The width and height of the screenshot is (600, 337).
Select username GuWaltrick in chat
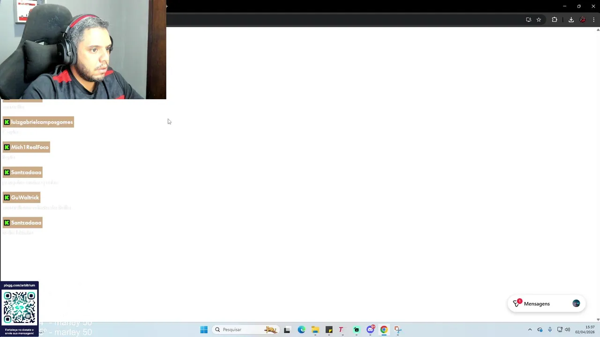(25, 198)
